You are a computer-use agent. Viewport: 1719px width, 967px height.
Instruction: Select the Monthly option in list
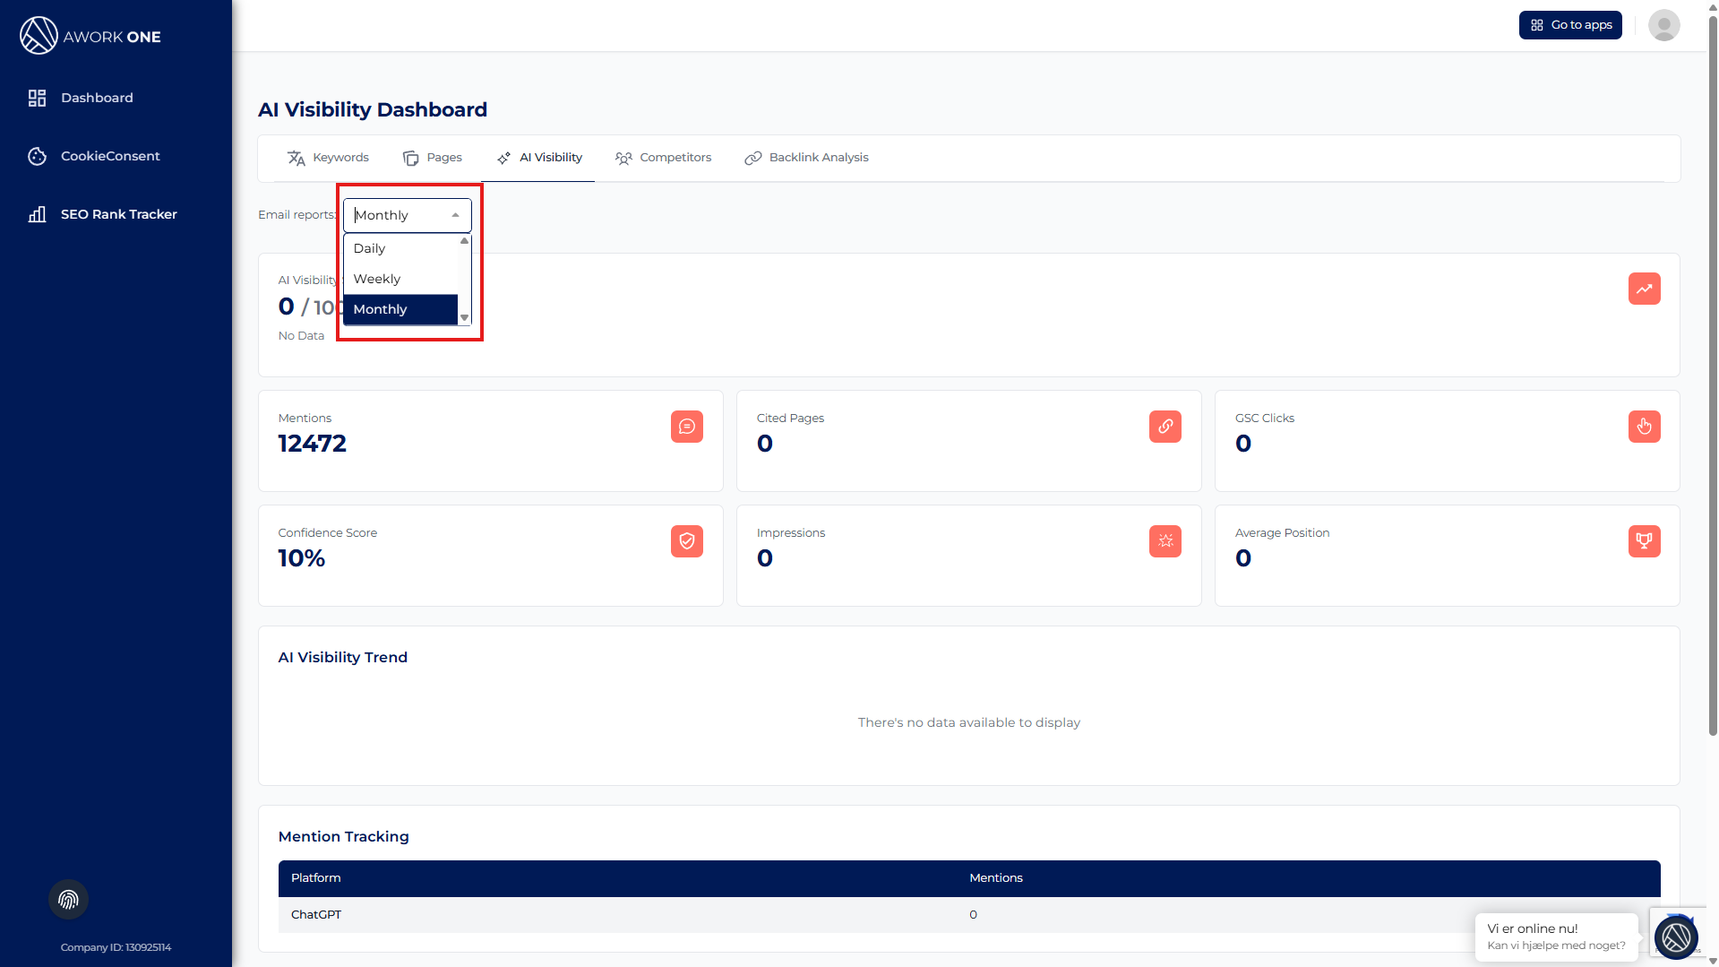click(380, 309)
